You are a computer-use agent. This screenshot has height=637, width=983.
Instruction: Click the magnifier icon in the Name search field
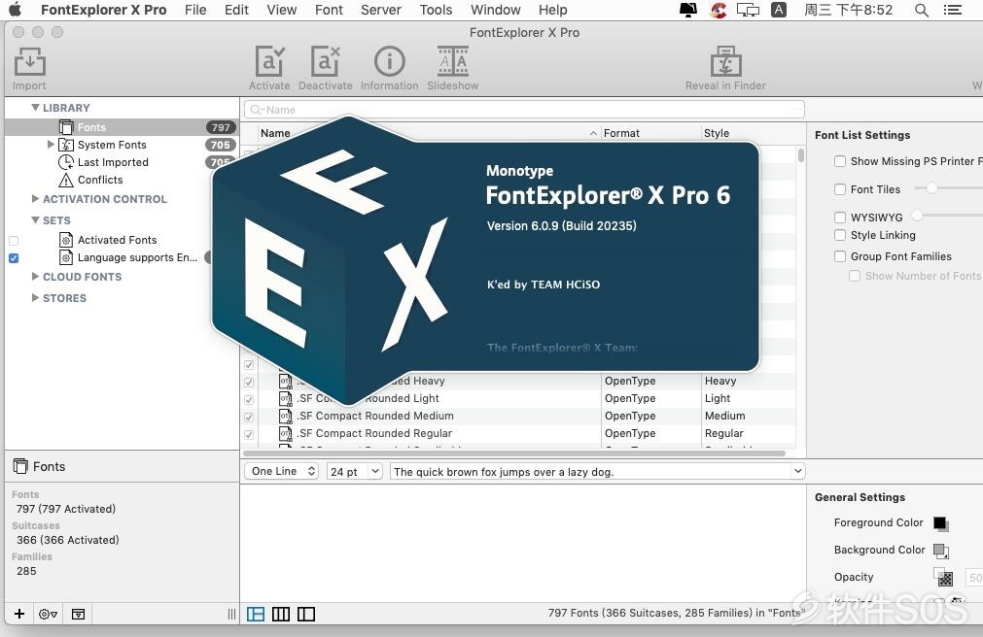tap(257, 110)
